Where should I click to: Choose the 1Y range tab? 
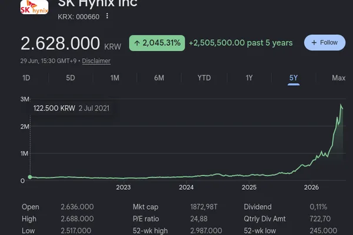(x=249, y=78)
